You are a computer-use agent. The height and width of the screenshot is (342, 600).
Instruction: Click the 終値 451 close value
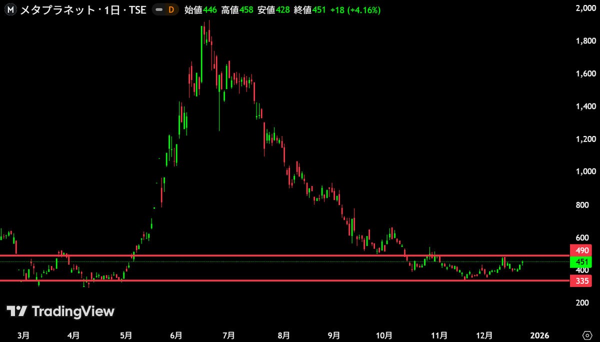pyautogui.click(x=310, y=9)
